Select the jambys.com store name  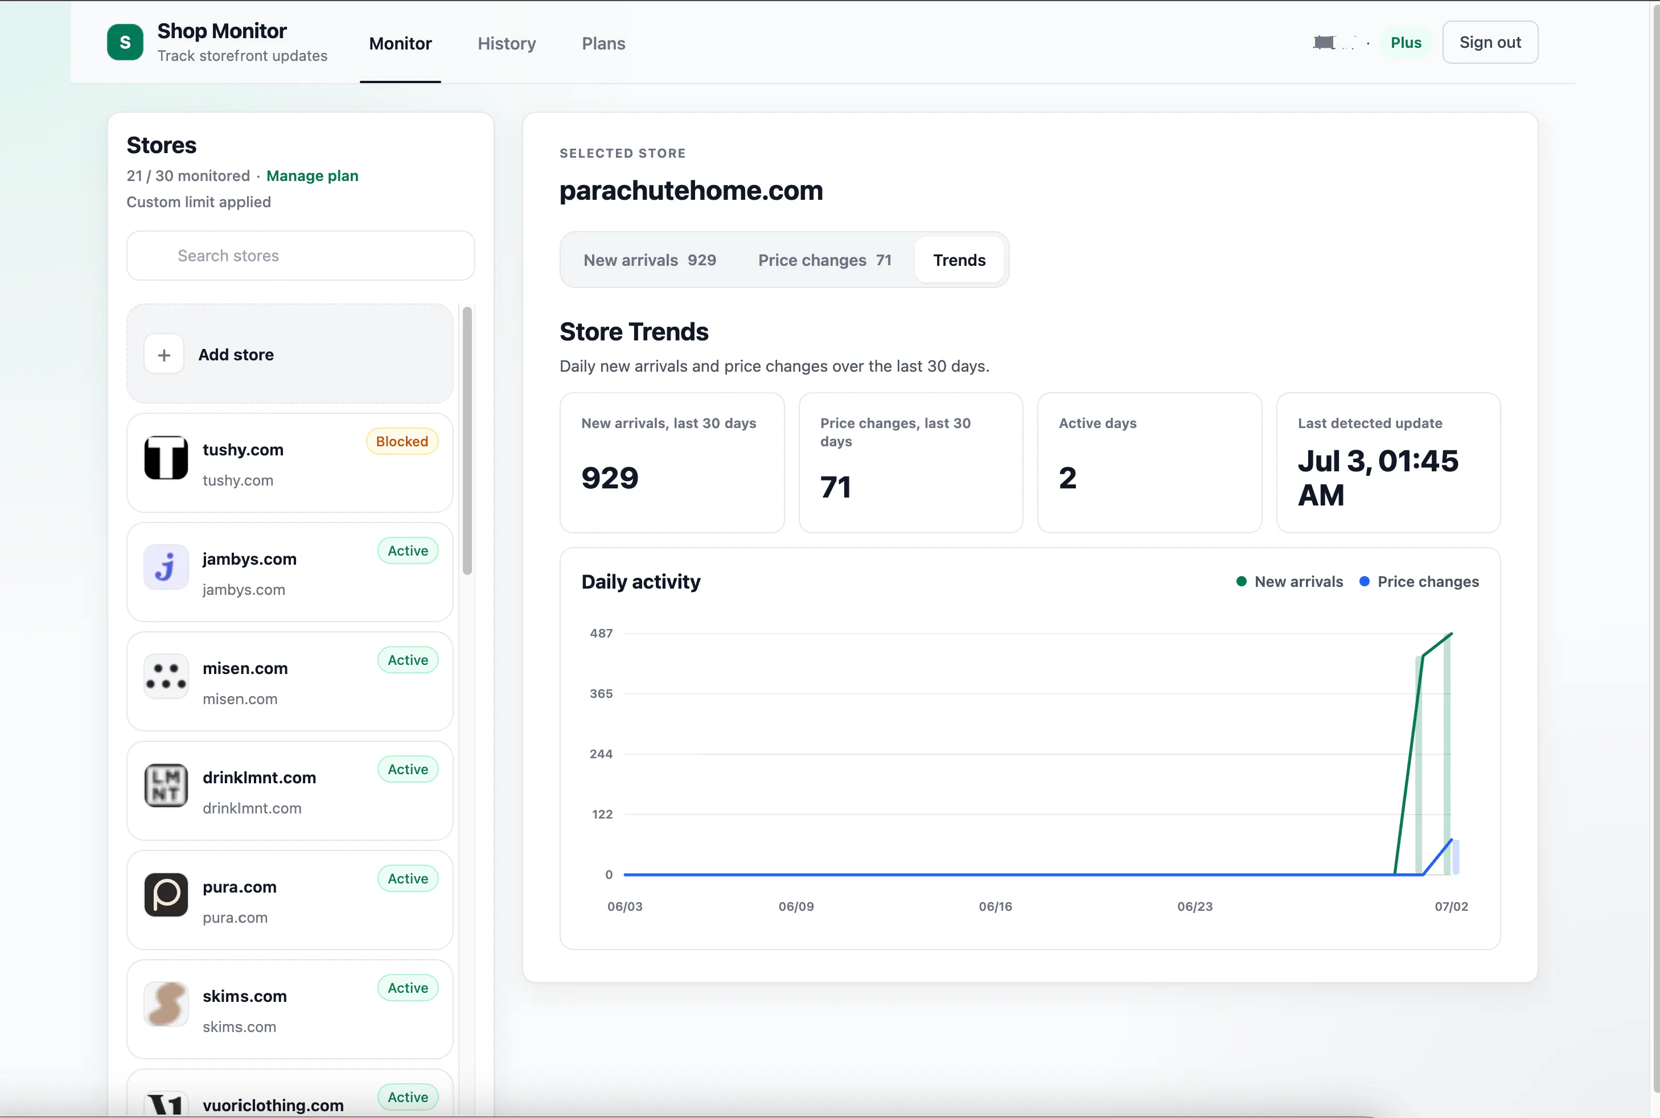tap(249, 558)
